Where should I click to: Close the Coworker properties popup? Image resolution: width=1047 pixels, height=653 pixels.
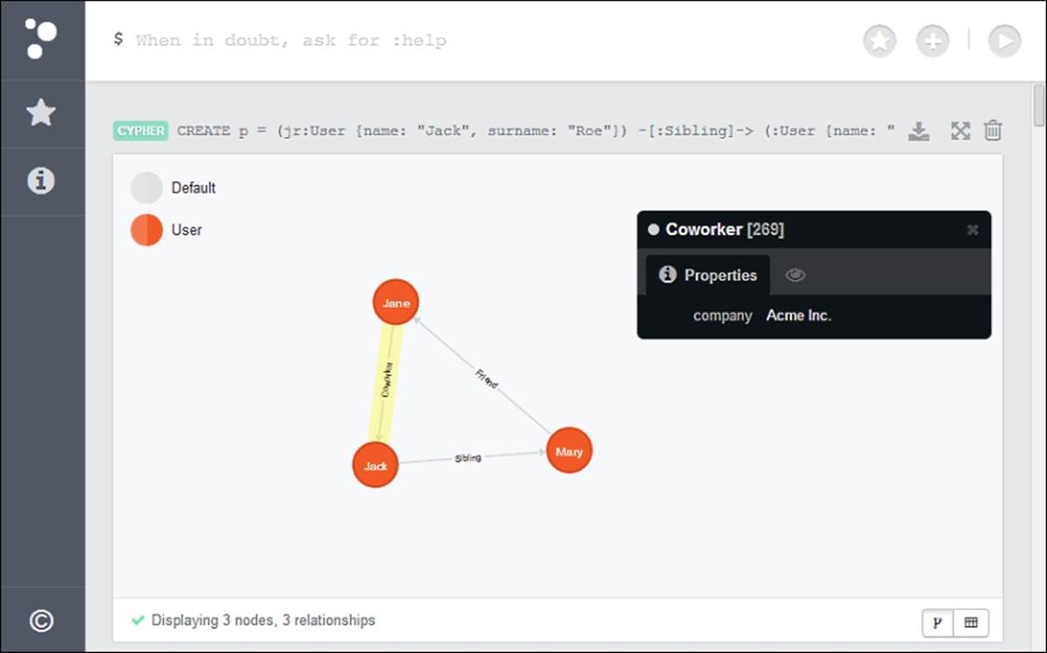pos(973,230)
